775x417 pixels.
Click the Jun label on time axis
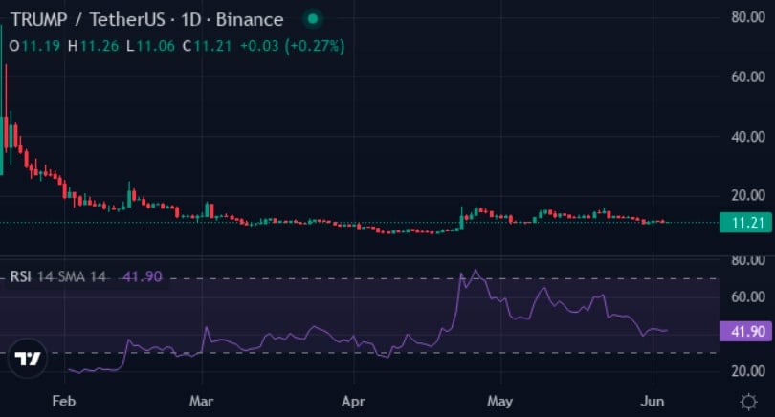point(652,401)
